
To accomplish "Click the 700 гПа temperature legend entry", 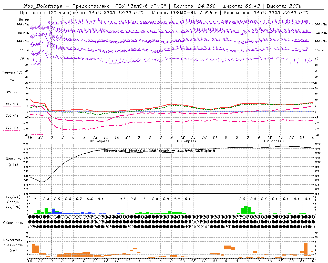I will coord(12,116).
